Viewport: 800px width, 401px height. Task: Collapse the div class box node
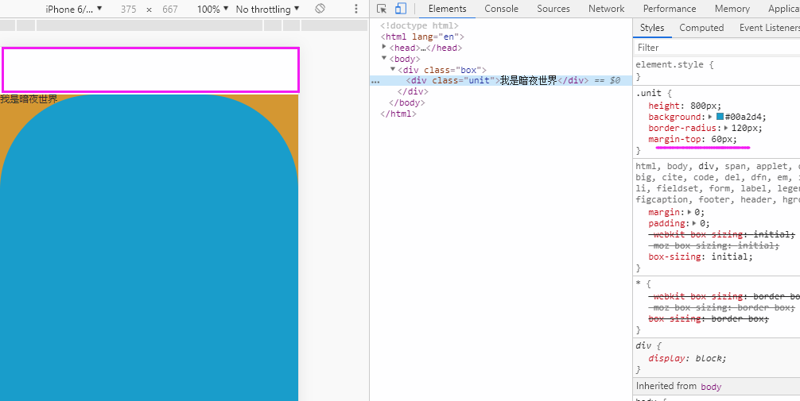393,69
